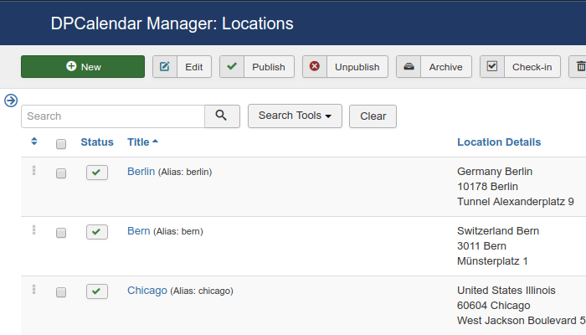Toggle published status for Bern
Image resolution: width=586 pixels, height=335 pixels.
click(x=97, y=232)
